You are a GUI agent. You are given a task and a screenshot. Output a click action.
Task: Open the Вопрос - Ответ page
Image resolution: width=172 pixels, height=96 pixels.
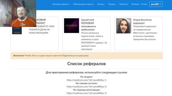[139, 4]
